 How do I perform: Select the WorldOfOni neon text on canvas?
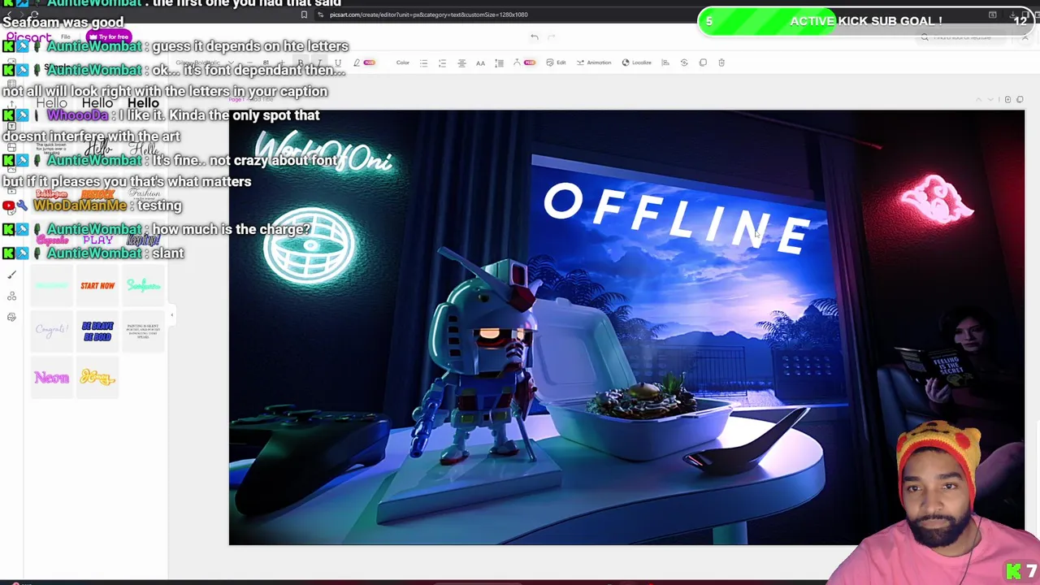[323, 154]
